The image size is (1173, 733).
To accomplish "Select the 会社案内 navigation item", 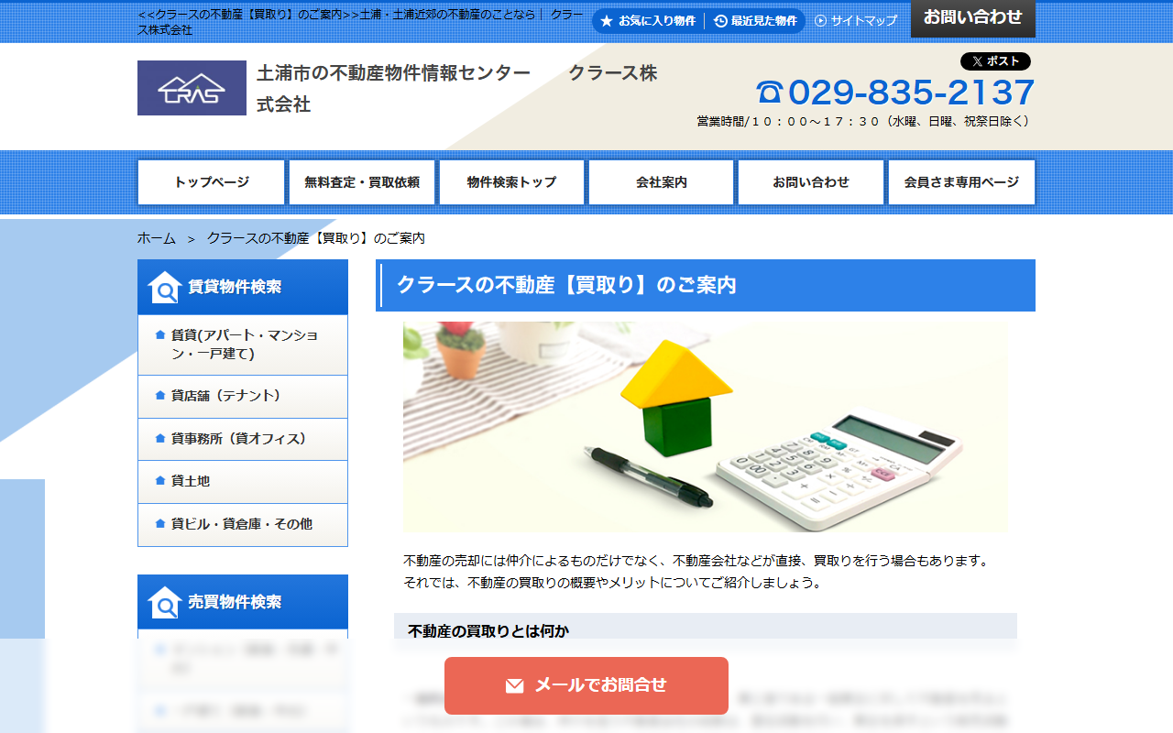I will point(662,182).
